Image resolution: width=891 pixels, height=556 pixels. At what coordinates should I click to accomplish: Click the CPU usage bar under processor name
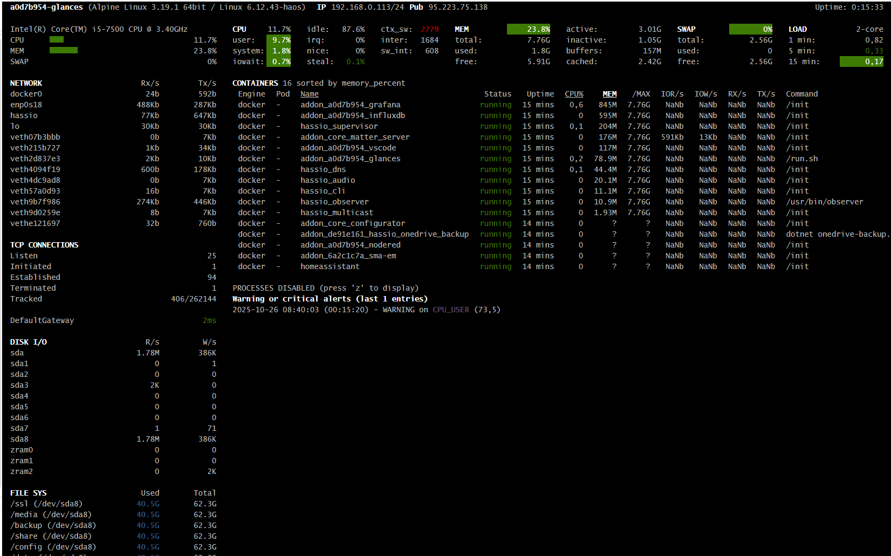[57, 40]
